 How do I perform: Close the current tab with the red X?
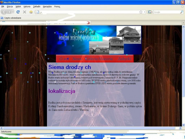[88, 23]
